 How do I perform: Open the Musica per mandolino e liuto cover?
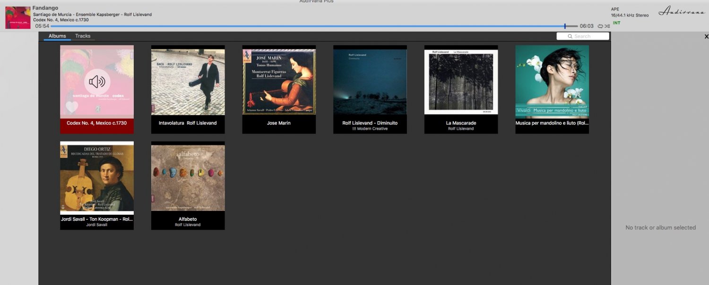pyautogui.click(x=552, y=82)
